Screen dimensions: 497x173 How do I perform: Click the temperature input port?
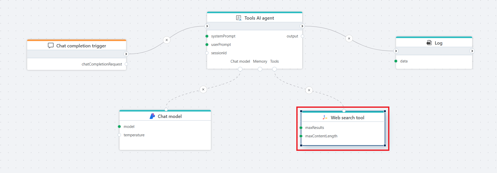coord(119,135)
